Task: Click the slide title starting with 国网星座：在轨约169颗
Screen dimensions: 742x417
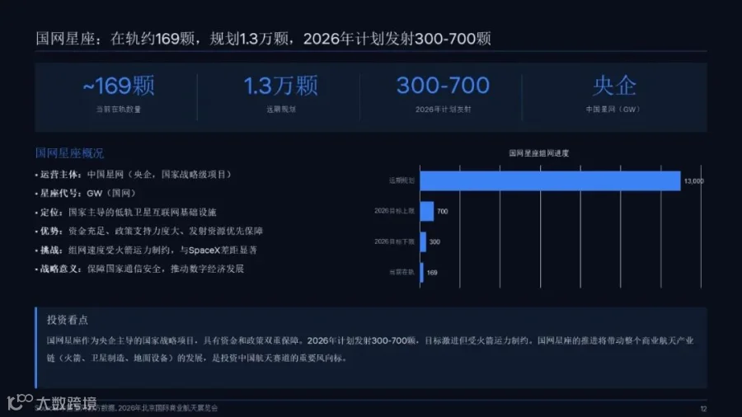Action: pos(263,38)
